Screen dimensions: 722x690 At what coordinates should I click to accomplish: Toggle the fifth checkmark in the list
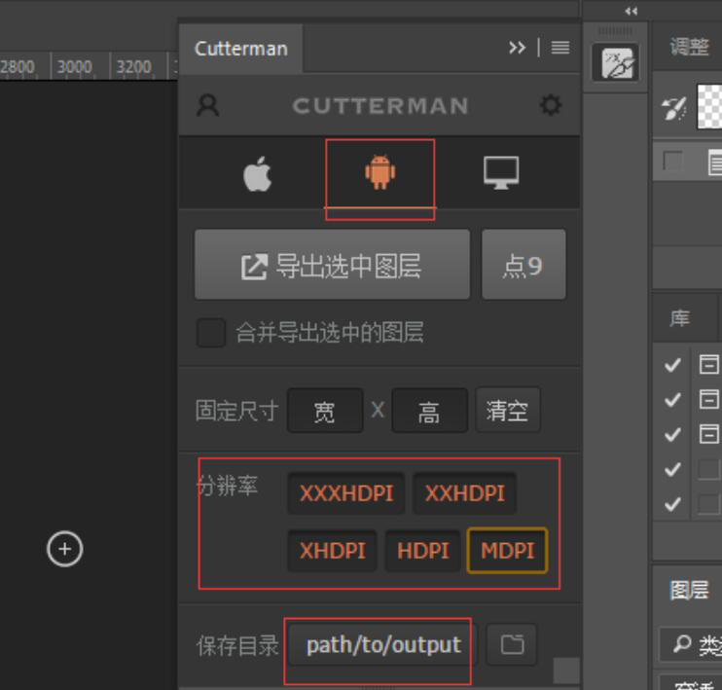(672, 504)
